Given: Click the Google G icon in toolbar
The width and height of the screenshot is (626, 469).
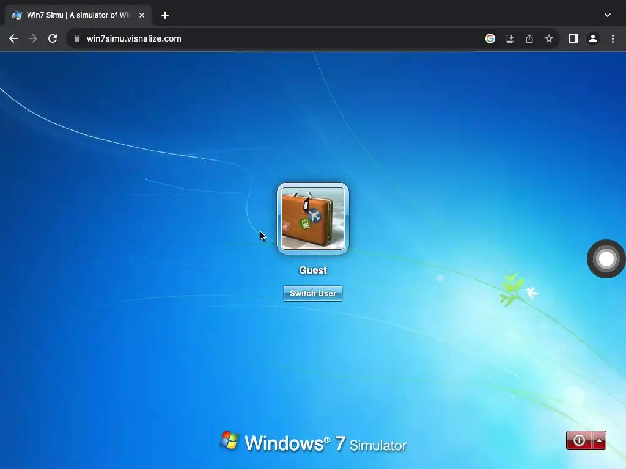Looking at the screenshot, I should click(490, 38).
